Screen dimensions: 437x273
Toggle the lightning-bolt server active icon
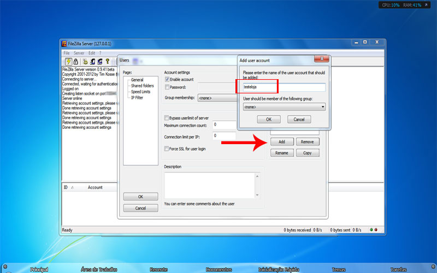[68, 62]
